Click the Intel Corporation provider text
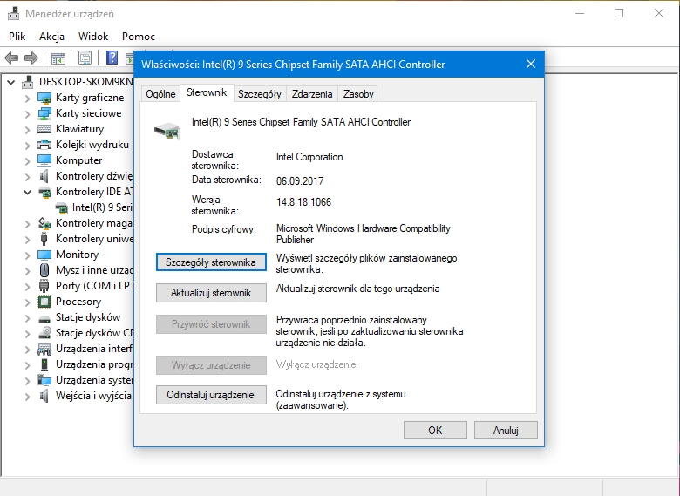The height and width of the screenshot is (496, 680). 309,157
